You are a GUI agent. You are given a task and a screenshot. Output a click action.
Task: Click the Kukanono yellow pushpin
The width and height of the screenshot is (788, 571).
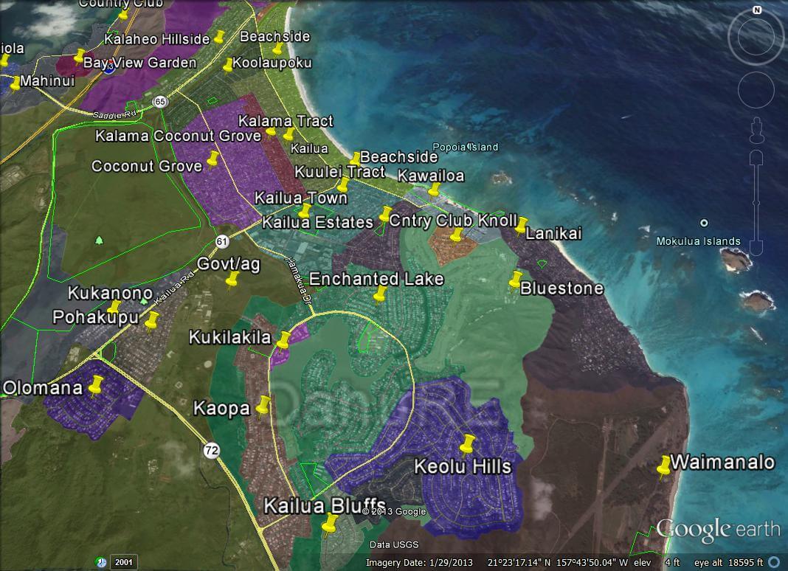click(114, 307)
